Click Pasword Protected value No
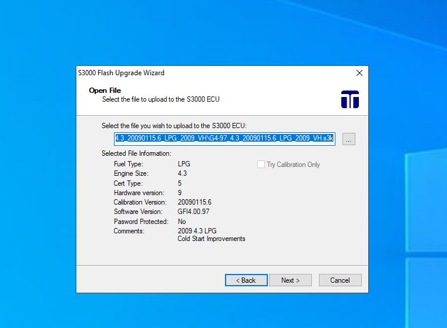 click(x=182, y=222)
